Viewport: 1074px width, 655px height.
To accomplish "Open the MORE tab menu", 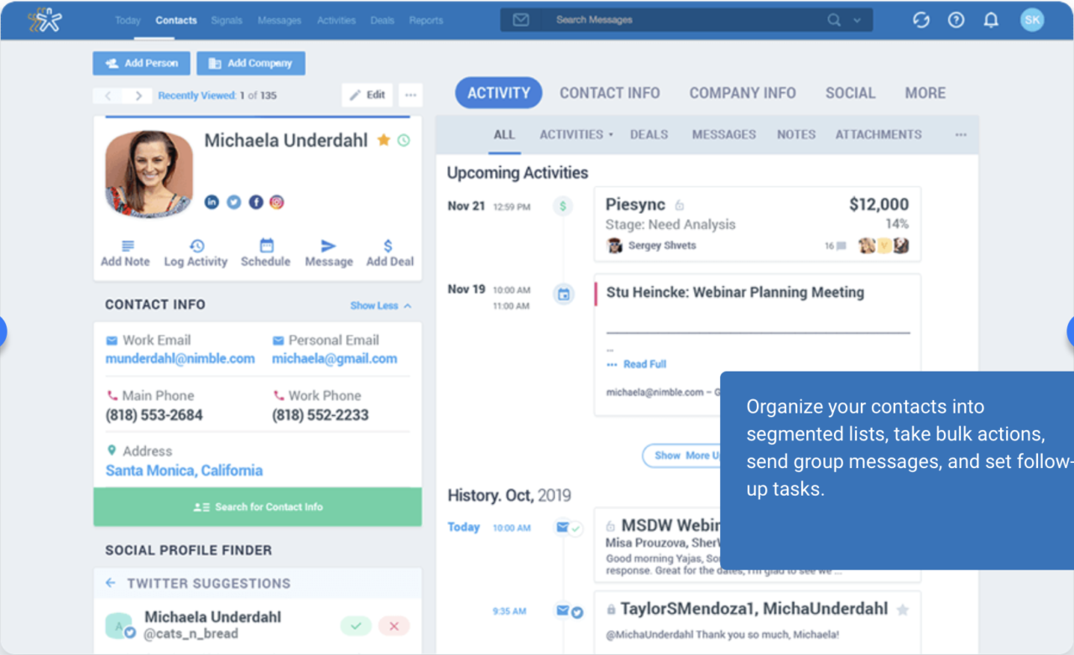I will pyautogui.click(x=925, y=93).
